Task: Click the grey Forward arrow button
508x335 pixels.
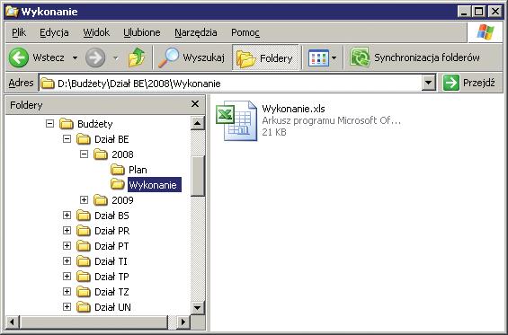Action: coord(95,57)
